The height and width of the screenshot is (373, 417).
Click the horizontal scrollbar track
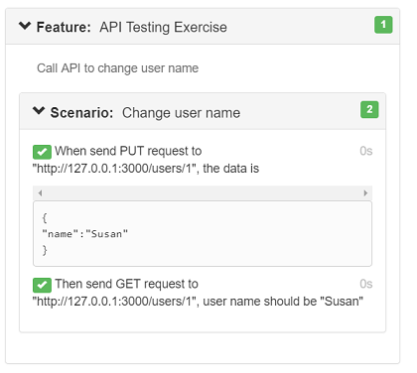pyautogui.click(x=203, y=193)
